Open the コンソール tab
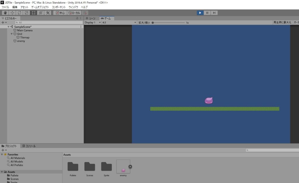Image resolution: width=299 pixels, height=183 pixels. pos(29,146)
